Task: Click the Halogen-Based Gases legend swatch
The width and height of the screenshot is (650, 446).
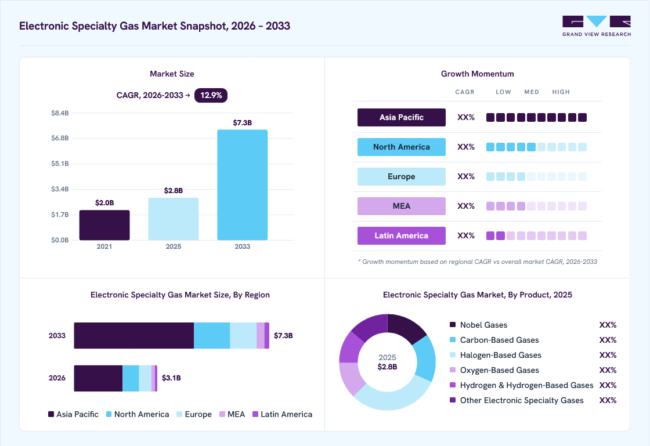Action: [453, 355]
